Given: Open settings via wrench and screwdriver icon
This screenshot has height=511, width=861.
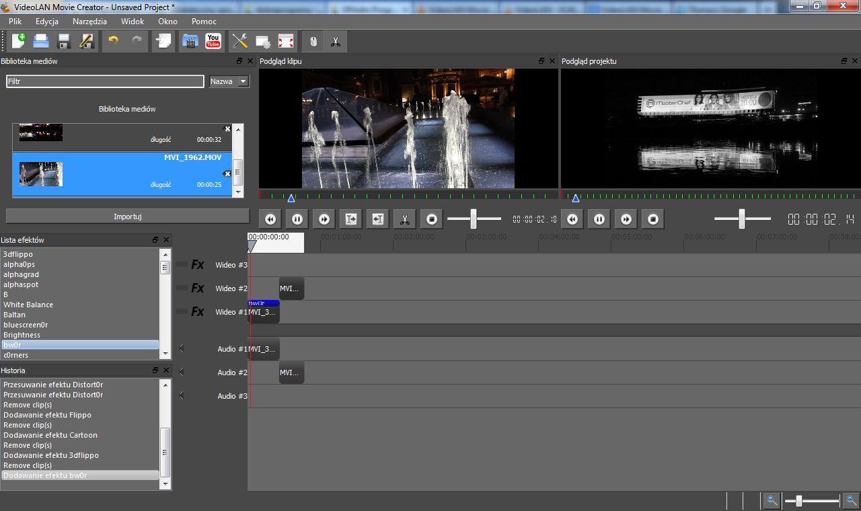Looking at the screenshot, I should [x=240, y=41].
